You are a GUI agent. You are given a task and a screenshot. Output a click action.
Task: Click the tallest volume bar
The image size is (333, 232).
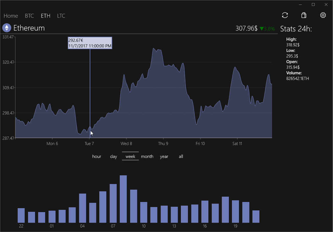[123, 199]
